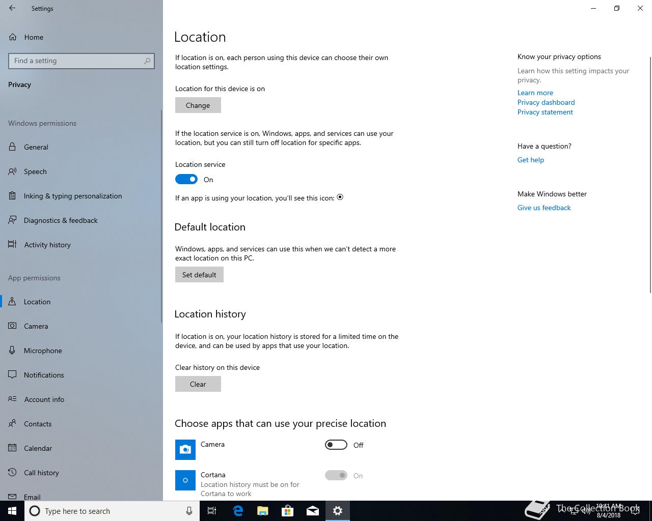Open the Windows Start menu
The image size is (652, 521).
click(x=12, y=511)
